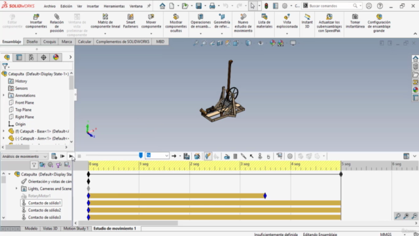419x236 pixels.
Task: Toggle Instant 3D tool
Action: (x=307, y=21)
